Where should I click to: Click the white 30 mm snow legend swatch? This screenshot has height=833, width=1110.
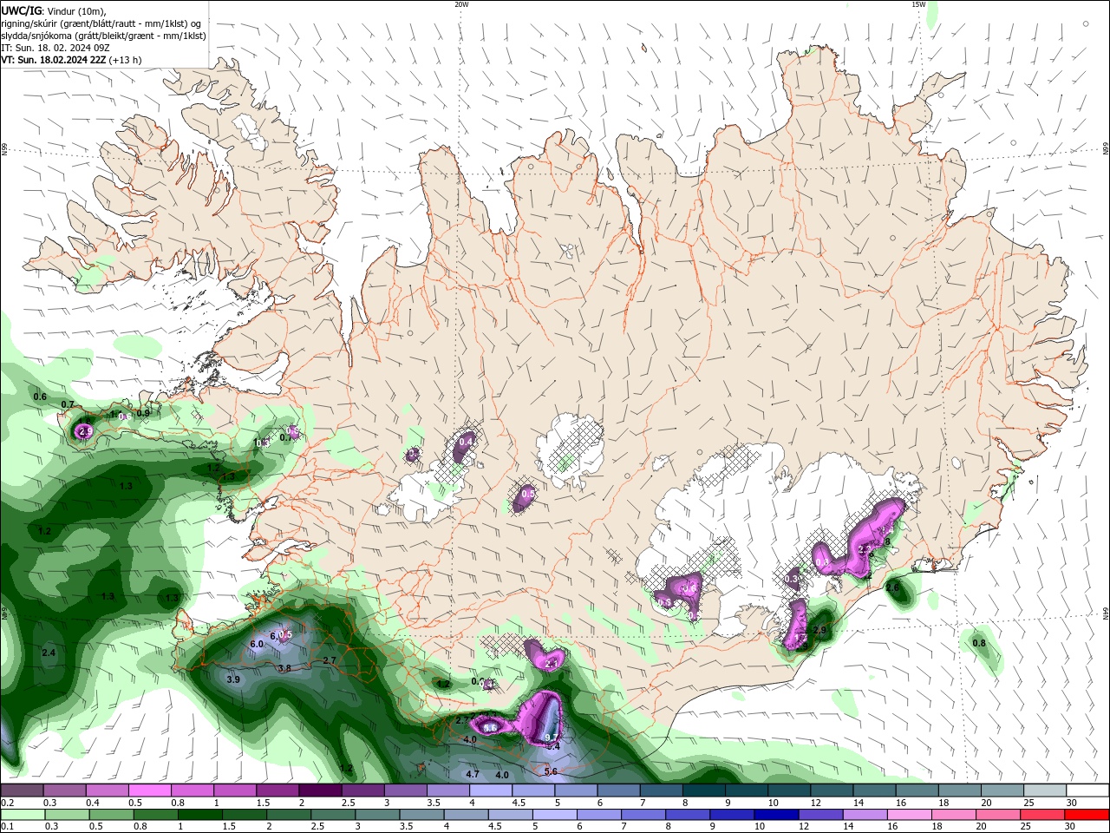(1087, 790)
